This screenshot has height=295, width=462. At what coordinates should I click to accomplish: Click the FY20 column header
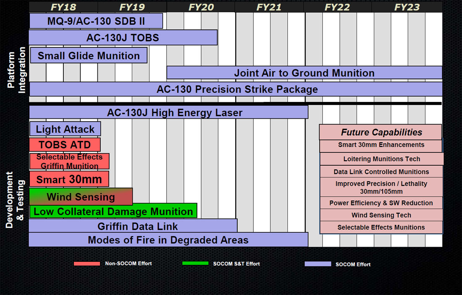[x=201, y=7]
